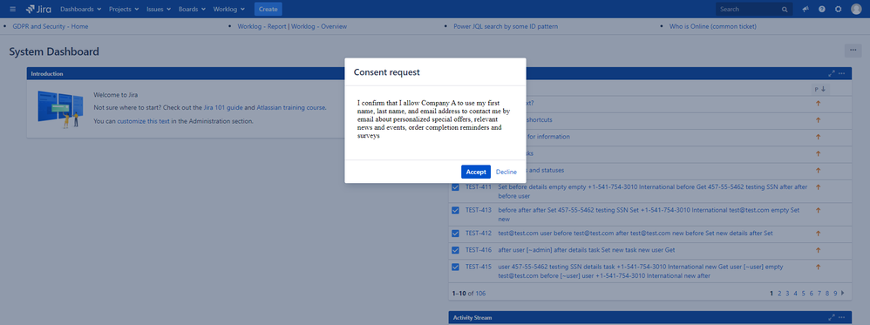Maximize the Activity Stream gadget
The width and height of the screenshot is (870, 325).
pyautogui.click(x=831, y=317)
